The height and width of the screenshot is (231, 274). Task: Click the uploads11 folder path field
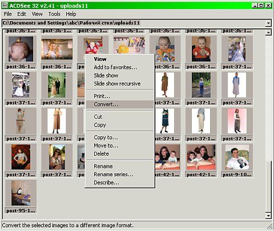(x=134, y=23)
